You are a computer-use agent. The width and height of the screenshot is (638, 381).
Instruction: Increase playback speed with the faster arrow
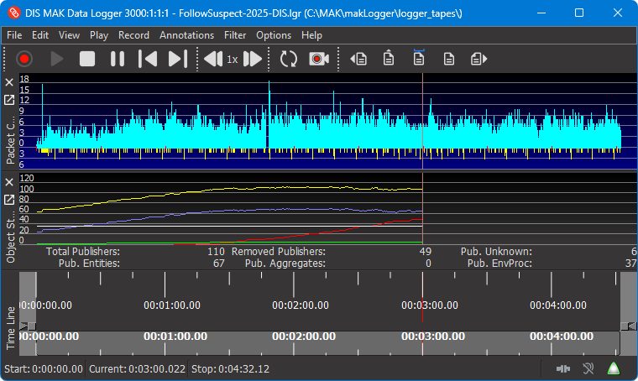click(x=252, y=59)
